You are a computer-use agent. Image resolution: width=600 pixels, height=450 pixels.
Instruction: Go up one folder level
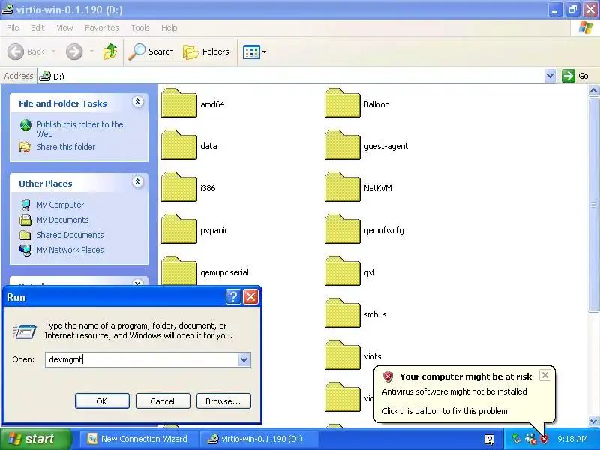tap(110, 52)
